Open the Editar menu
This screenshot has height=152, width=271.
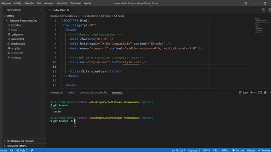click(18, 3)
